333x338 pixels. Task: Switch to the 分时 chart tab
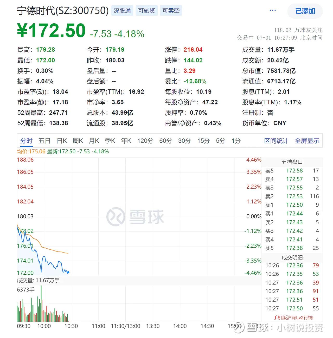coord(26,141)
